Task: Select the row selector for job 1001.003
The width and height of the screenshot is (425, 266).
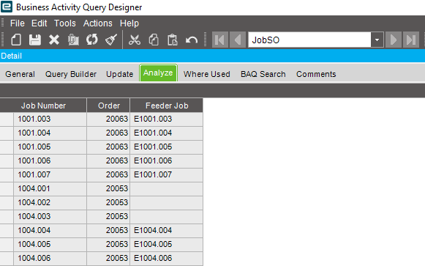Action: pyautogui.click(x=7, y=119)
